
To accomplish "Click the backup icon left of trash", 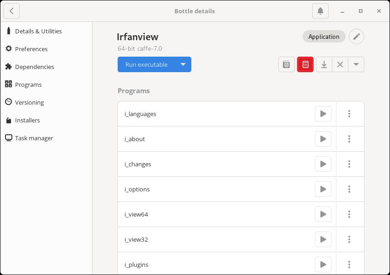I will tap(287, 64).
